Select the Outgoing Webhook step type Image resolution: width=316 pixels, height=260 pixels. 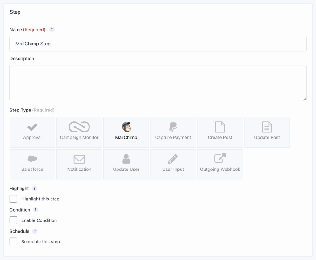coord(220,164)
